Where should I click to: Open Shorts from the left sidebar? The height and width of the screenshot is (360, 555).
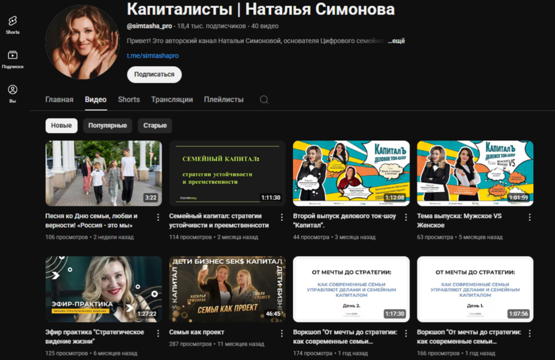[13, 25]
